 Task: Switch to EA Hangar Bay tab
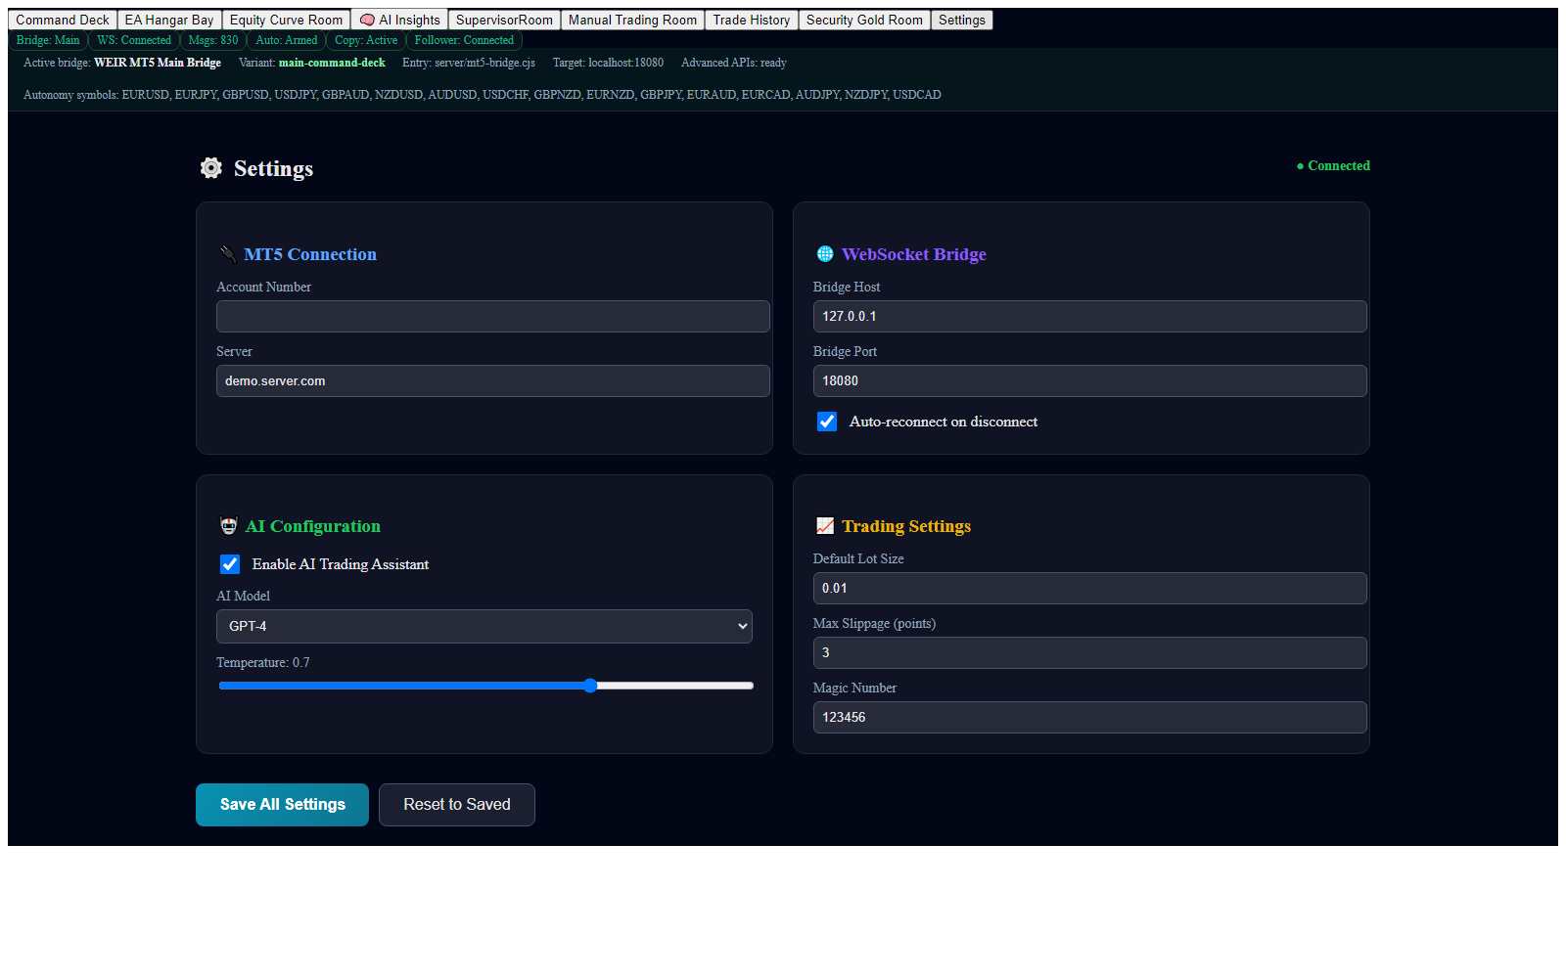(x=169, y=20)
